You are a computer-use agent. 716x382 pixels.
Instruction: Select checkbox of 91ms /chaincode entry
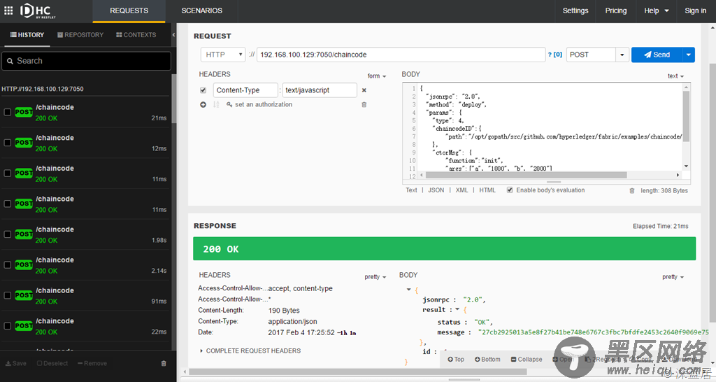click(x=7, y=295)
